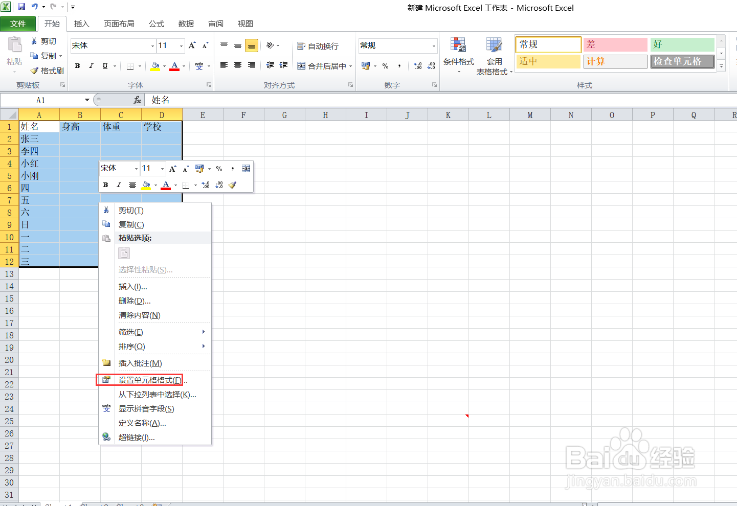Click decrease indent in the ribbon

[270, 65]
